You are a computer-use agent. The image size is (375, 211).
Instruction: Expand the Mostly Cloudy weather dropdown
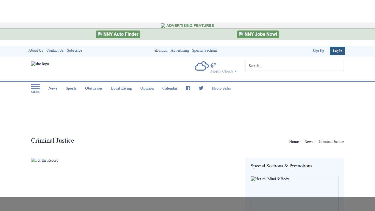tap(223, 71)
